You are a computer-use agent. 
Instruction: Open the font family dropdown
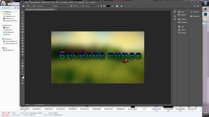45,6
